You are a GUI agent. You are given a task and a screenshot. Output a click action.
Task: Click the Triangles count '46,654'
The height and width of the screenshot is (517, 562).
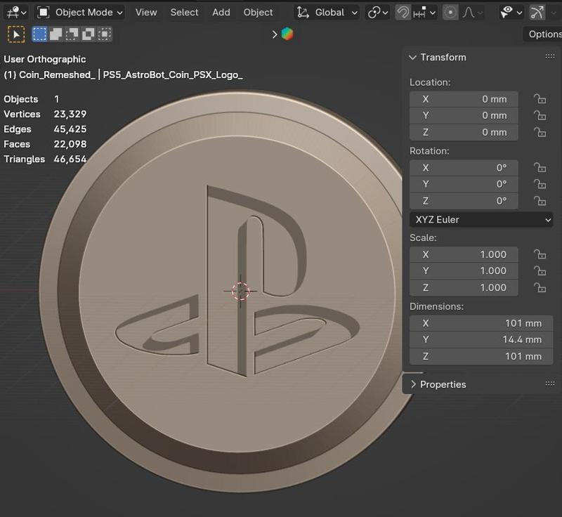coord(70,159)
